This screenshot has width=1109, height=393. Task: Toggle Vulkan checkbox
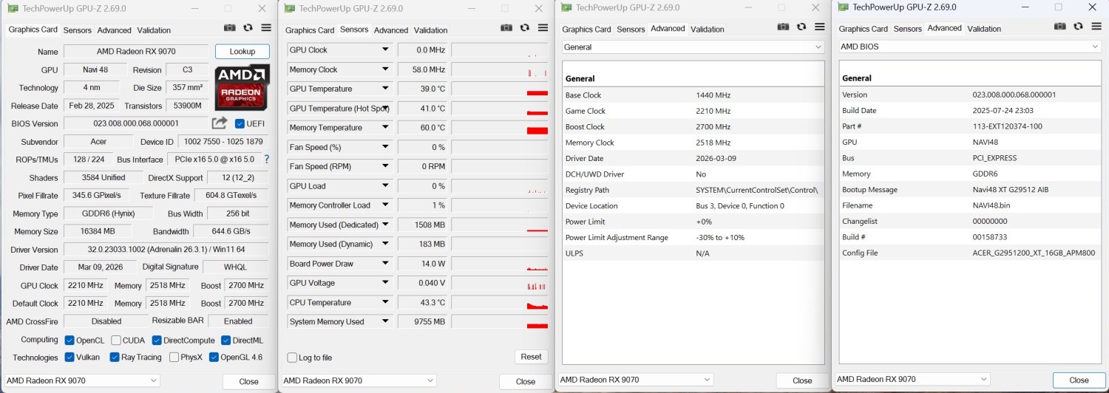[69, 358]
